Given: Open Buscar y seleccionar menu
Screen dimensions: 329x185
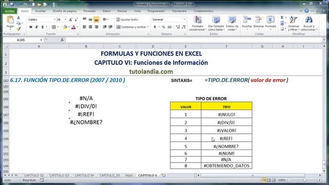Looking at the screenshot, I should (x=308, y=24).
